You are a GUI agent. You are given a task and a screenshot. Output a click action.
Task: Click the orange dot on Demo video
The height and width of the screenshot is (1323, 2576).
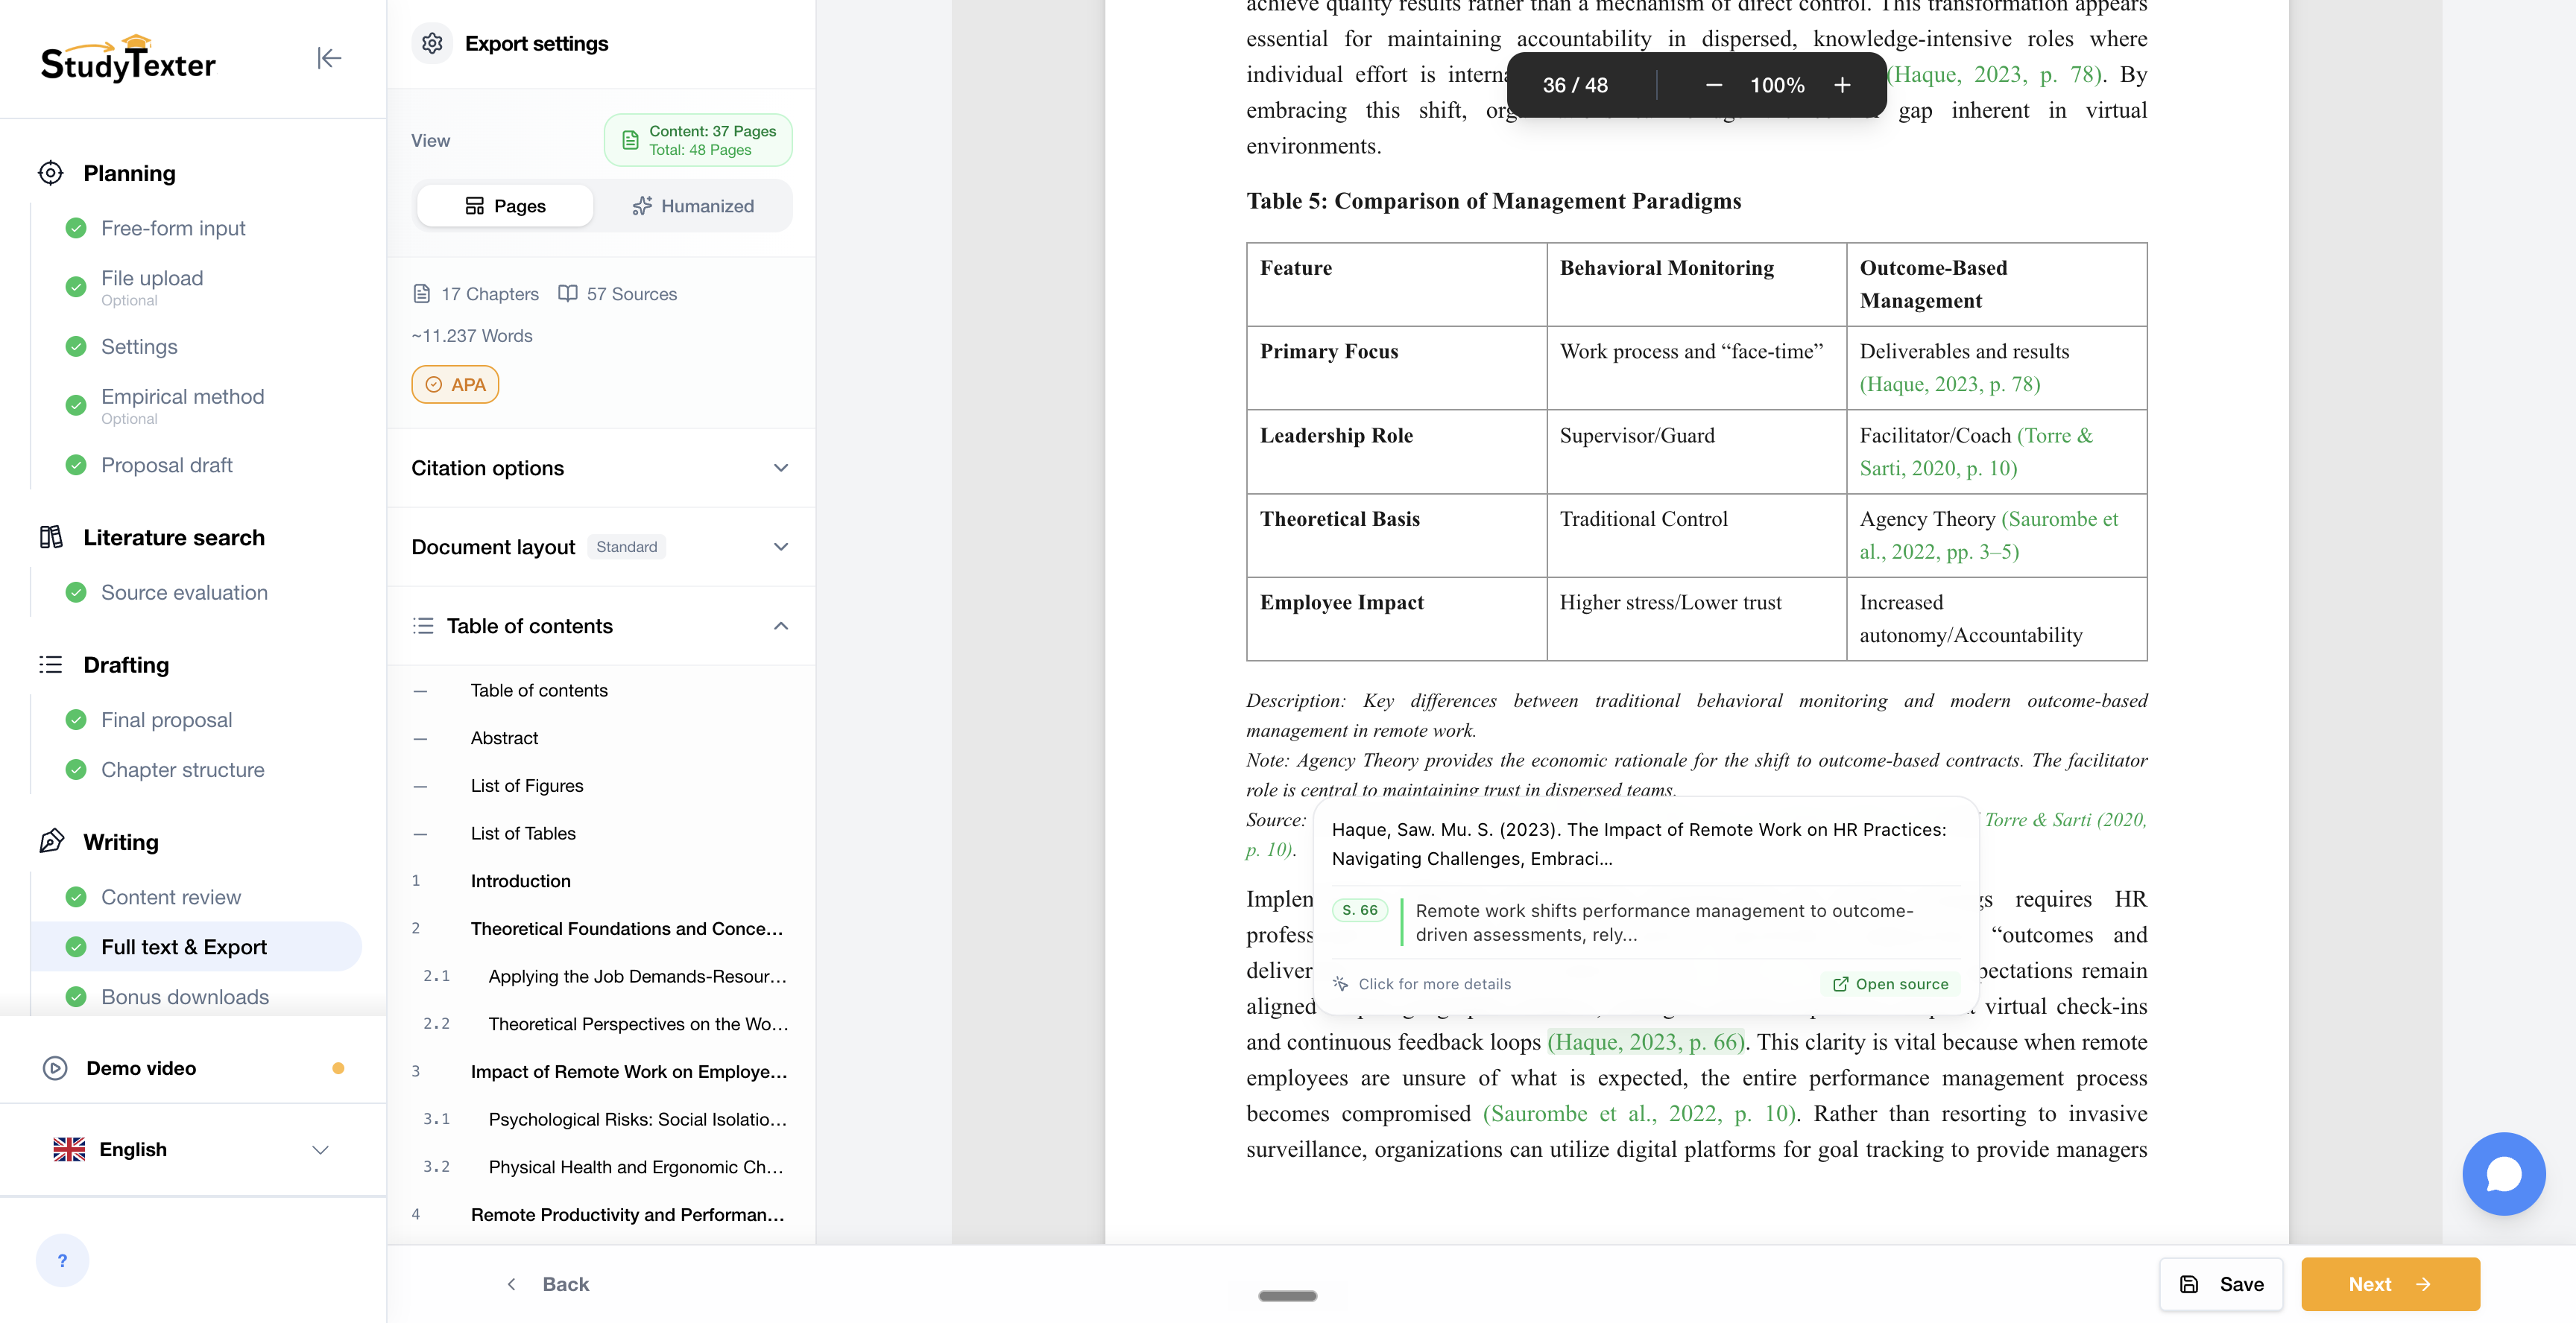[x=338, y=1068]
